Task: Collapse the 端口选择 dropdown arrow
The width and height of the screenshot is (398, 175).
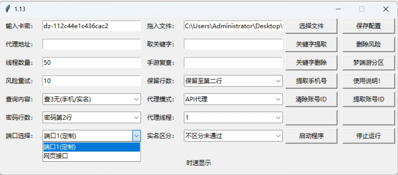Action: pos(136,136)
